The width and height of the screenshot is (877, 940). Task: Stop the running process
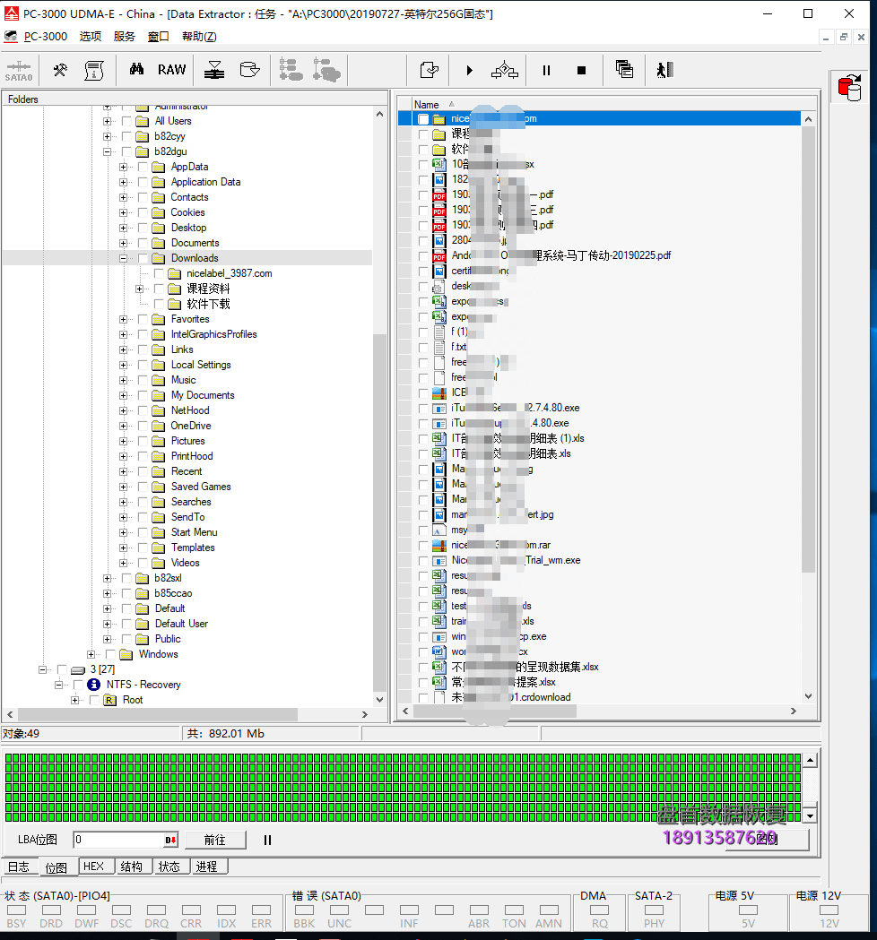tap(581, 70)
